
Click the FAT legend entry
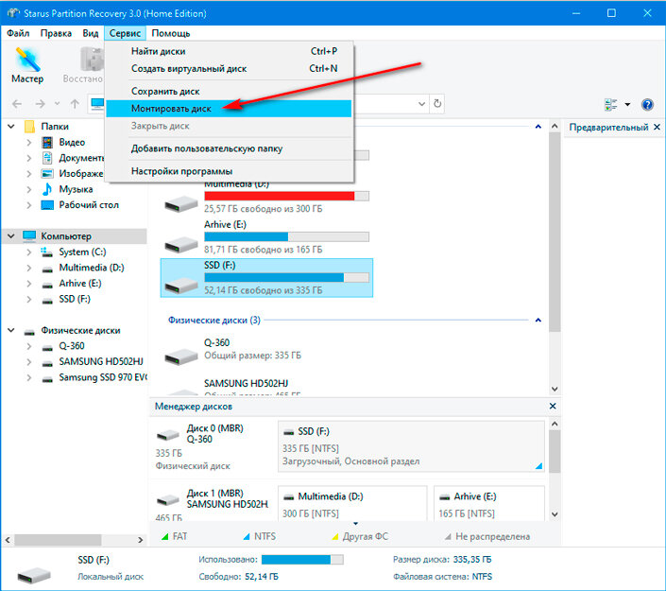point(175,536)
